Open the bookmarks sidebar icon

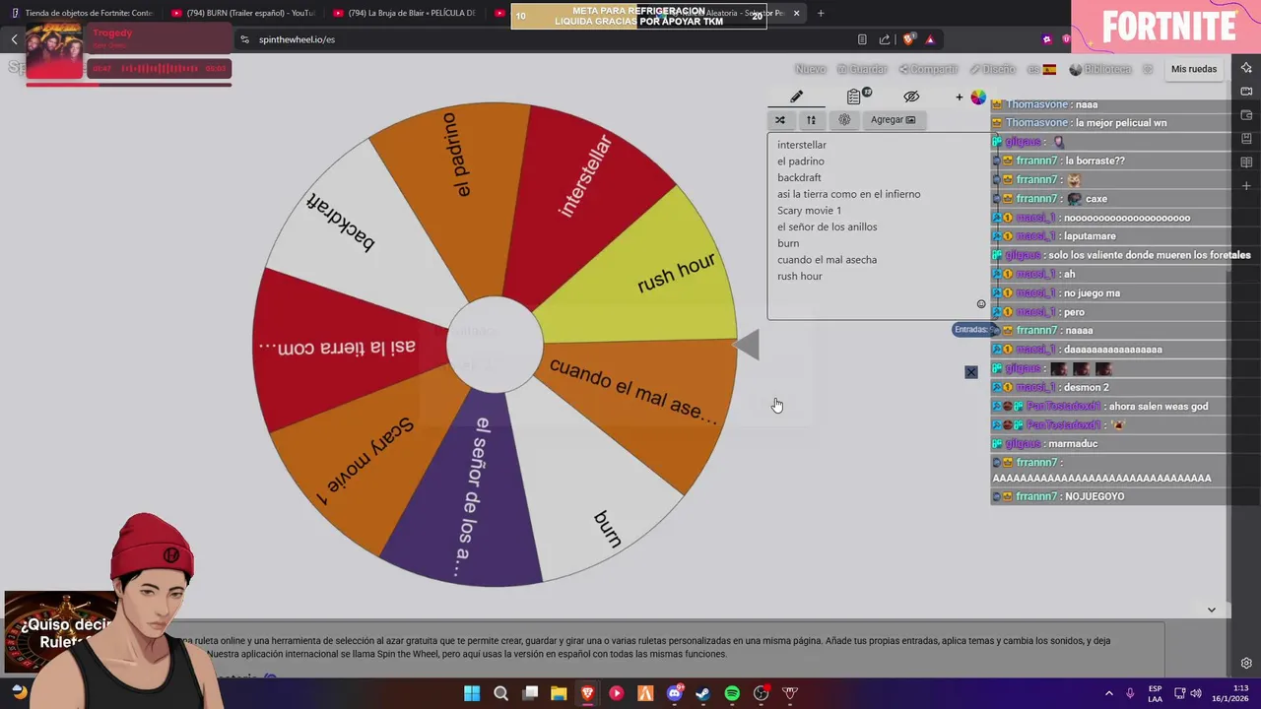[x=1246, y=139]
